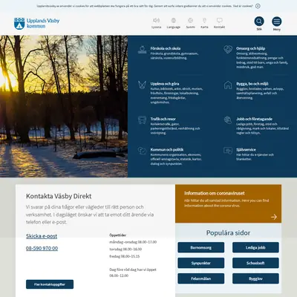297x297 pixels.
Task: Click the Bygga, bo och miljö house icon
Action: [x=228, y=85]
